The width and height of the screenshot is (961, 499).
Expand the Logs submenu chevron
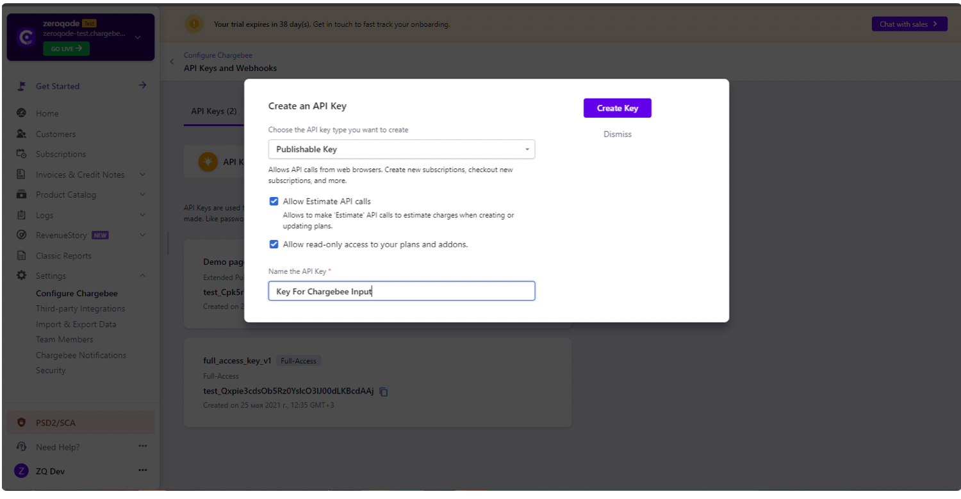[142, 215]
